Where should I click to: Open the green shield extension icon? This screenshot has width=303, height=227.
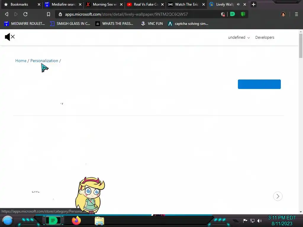pyautogui.click(x=243, y=14)
